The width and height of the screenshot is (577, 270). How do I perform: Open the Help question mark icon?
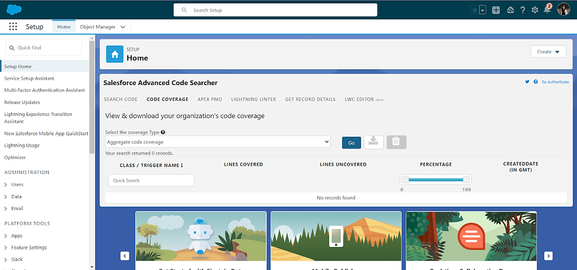click(523, 11)
